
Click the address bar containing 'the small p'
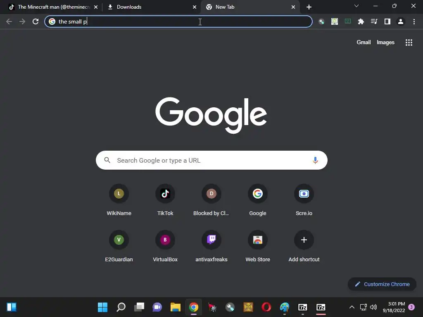click(178, 21)
